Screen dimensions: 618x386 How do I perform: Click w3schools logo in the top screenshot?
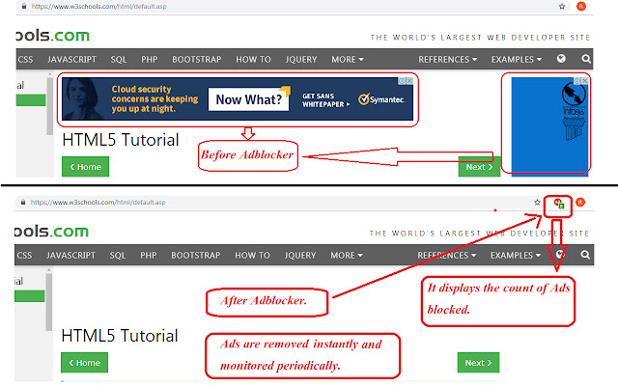(x=53, y=36)
